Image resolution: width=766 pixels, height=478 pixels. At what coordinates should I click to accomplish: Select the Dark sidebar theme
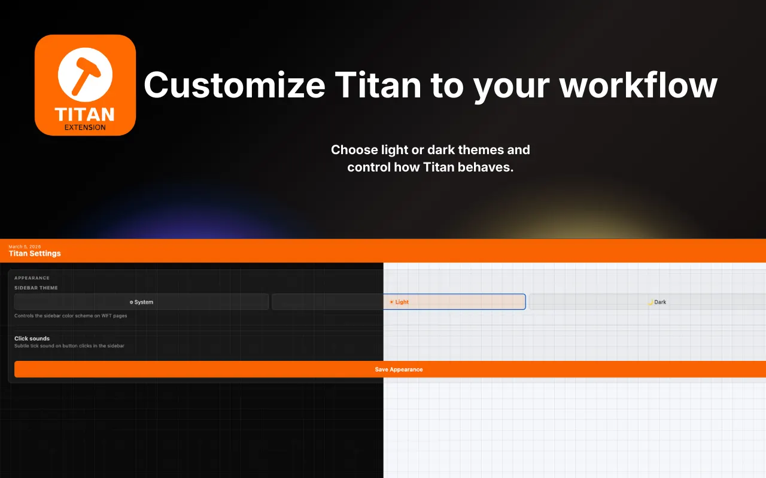pos(656,302)
